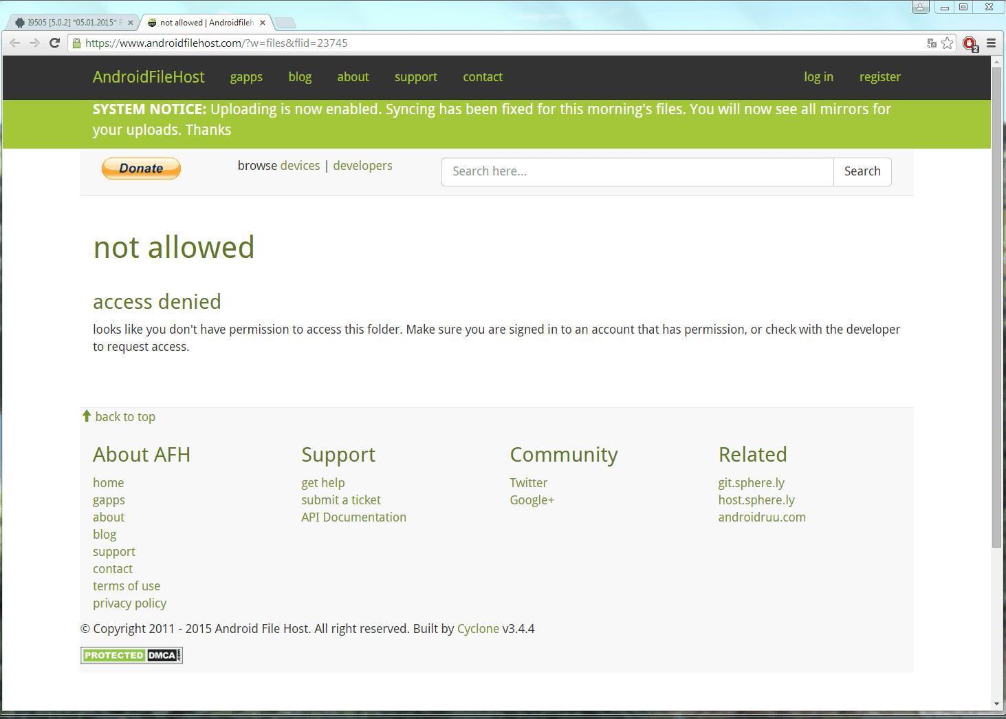
Task: Click the 'Community' footer heading
Action: pos(564,455)
